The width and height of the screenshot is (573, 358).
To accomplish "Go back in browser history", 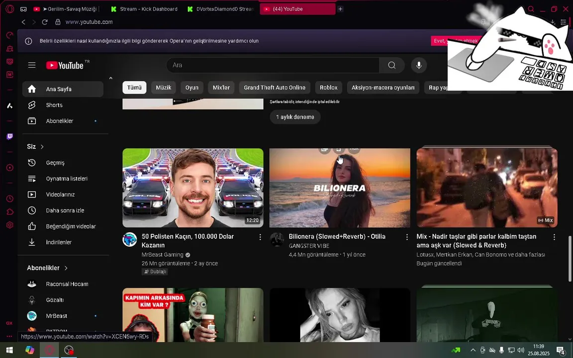I will coord(23,22).
